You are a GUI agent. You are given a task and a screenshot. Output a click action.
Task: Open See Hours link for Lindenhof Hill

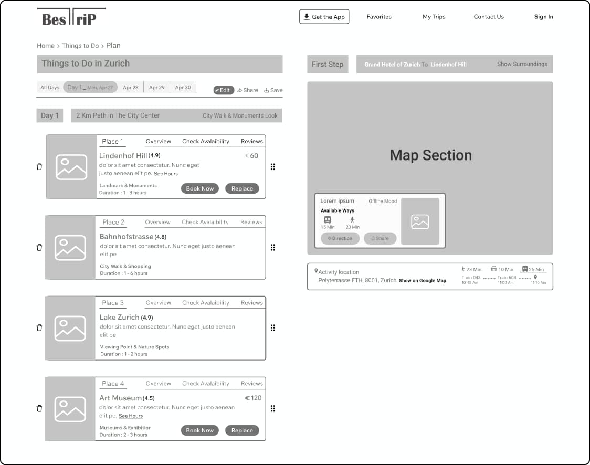coord(166,174)
